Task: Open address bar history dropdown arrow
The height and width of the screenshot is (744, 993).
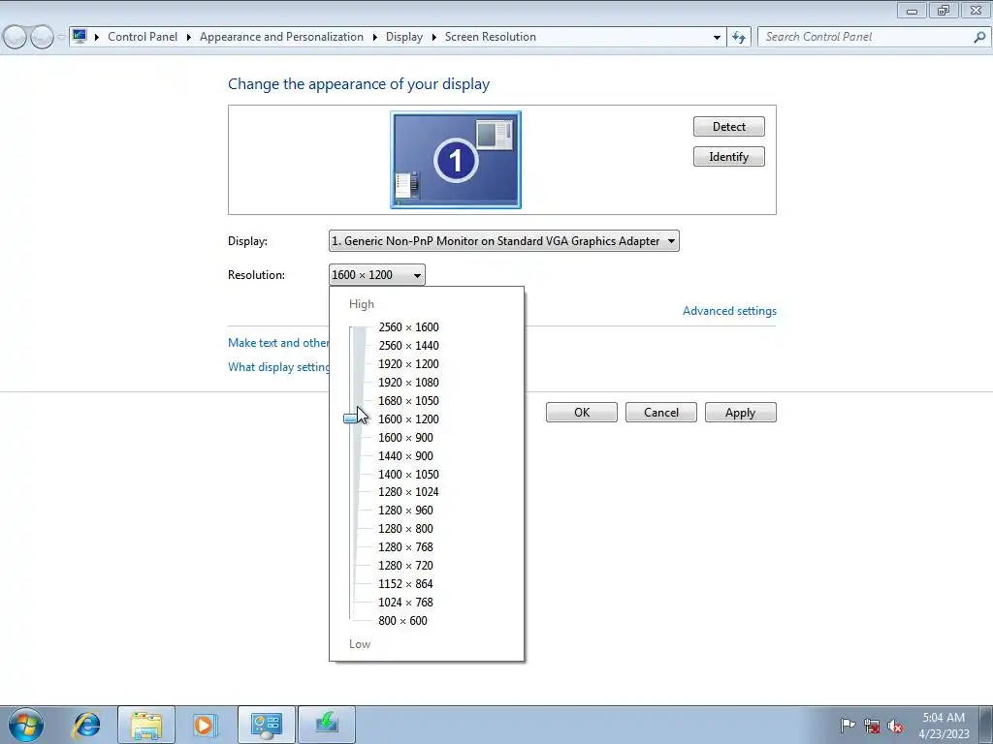Action: click(717, 38)
